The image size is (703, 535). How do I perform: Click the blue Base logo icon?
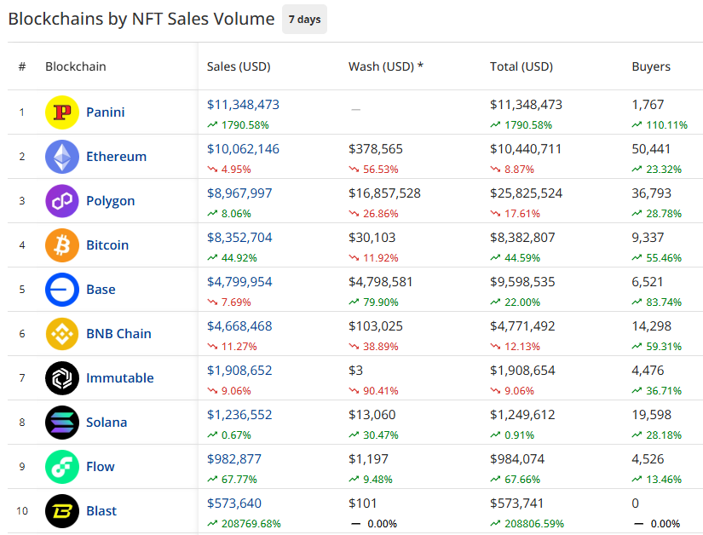[x=62, y=290]
